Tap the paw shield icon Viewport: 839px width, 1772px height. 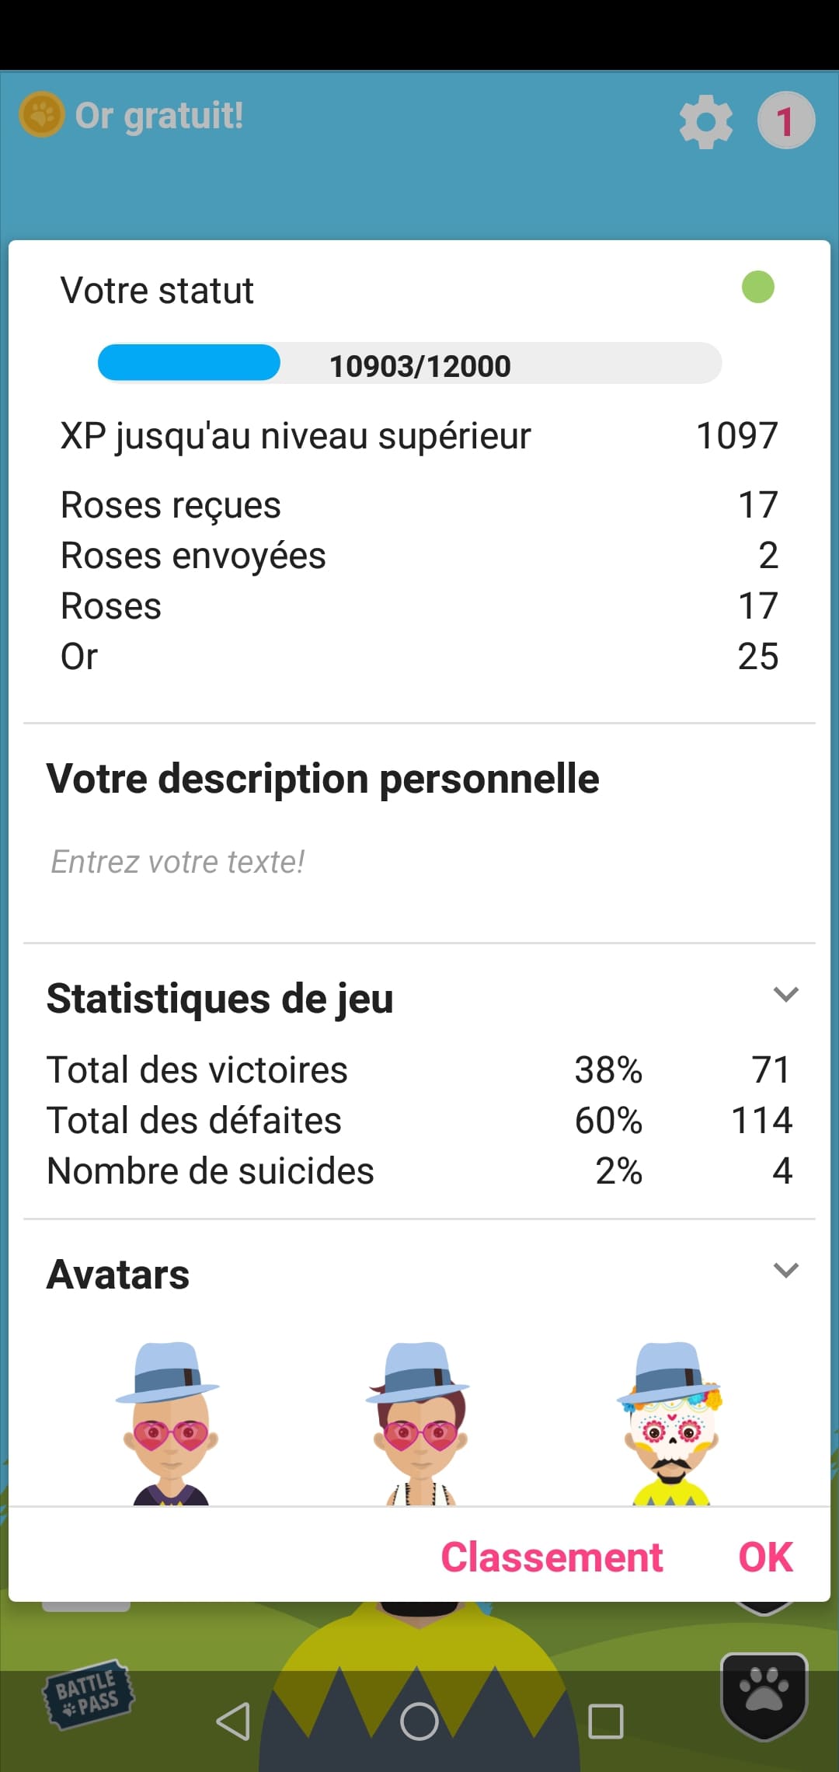pos(764,1694)
